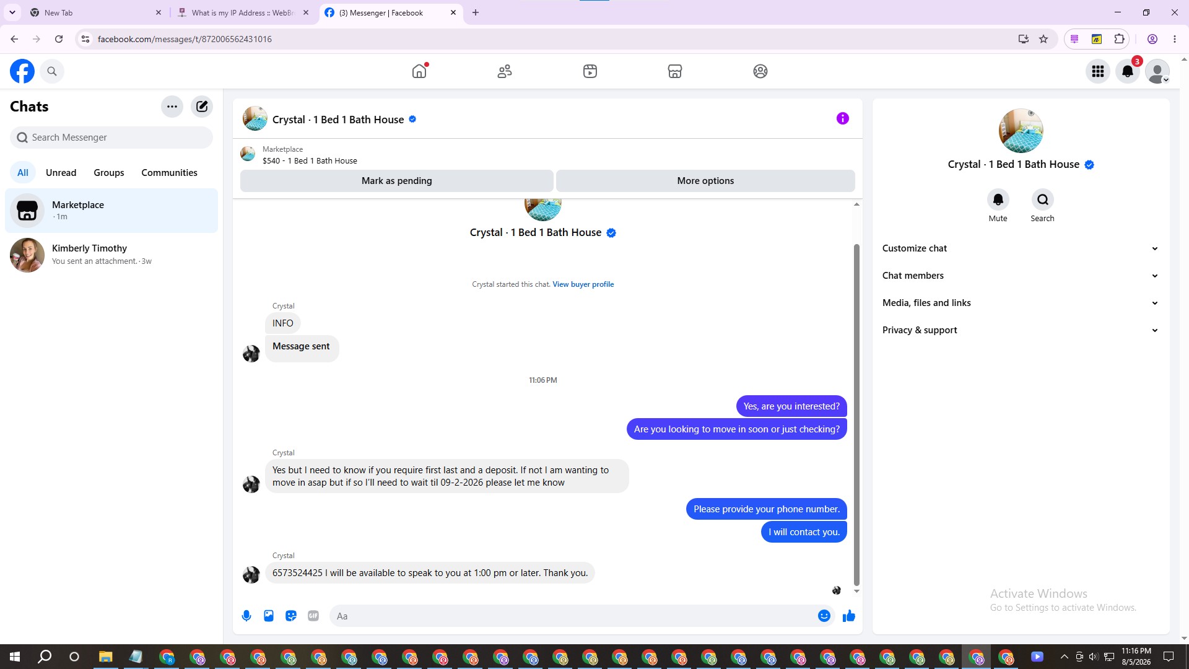Click the Facebook logo icon
The width and height of the screenshot is (1189, 669).
pos(22,71)
